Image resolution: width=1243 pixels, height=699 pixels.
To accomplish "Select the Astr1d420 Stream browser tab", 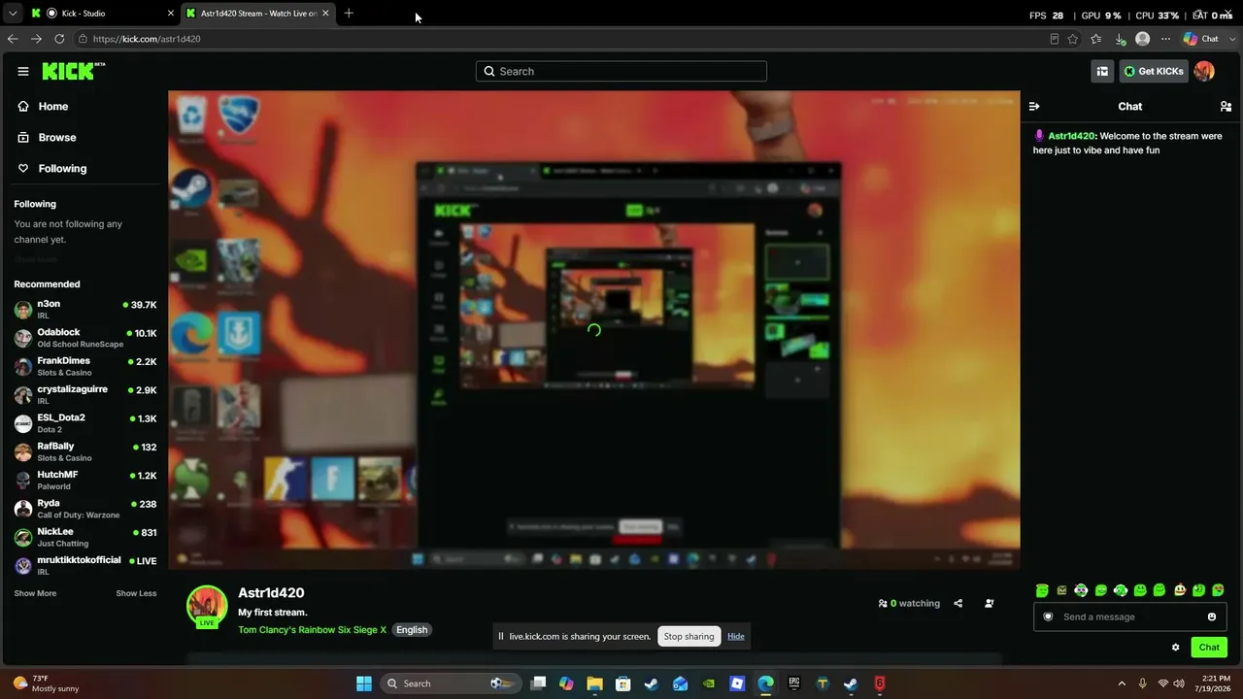I will click(257, 14).
